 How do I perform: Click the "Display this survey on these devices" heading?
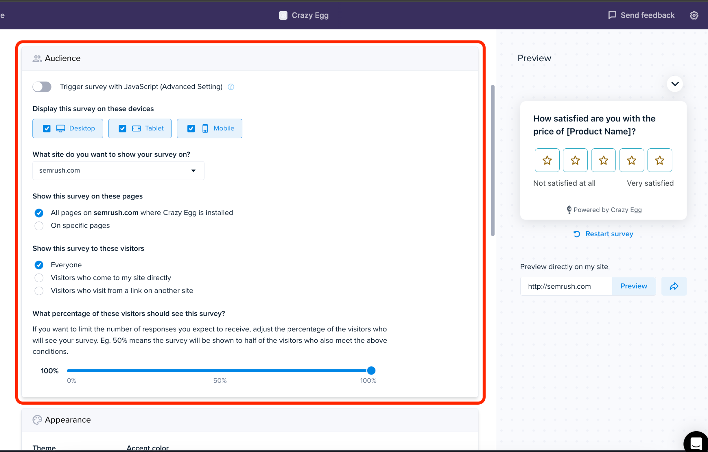pyautogui.click(x=93, y=109)
